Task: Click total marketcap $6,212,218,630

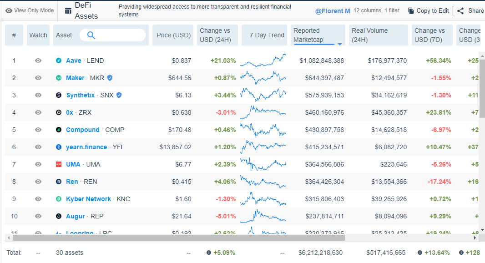Action: [x=320, y=253]
